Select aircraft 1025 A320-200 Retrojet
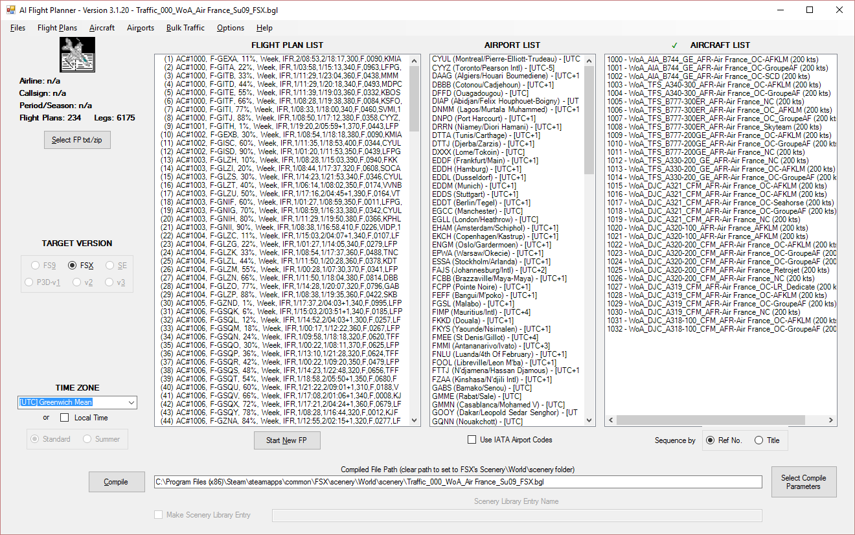 (x=721, y=270)
